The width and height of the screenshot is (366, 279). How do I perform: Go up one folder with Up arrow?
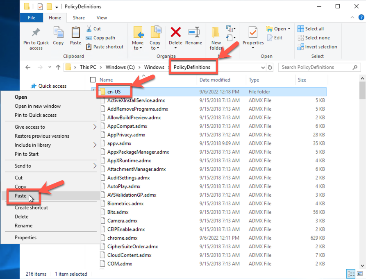[x=58, y=68]
